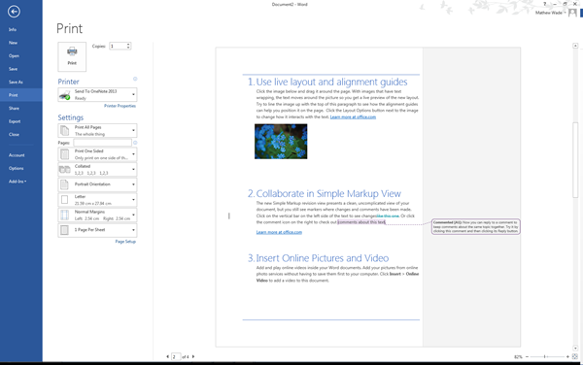Go to next page with right arrow
This screenshot has height=365, width=583.
pyautogui.click(x=193, y=356)
